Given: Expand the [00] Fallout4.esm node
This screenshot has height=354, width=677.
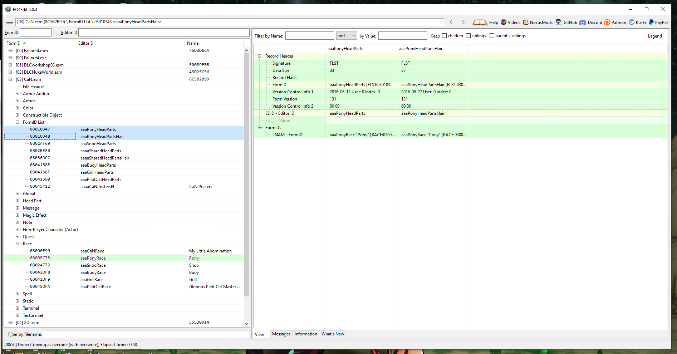Looking at the screenshot, I should (x=10, y=51).
